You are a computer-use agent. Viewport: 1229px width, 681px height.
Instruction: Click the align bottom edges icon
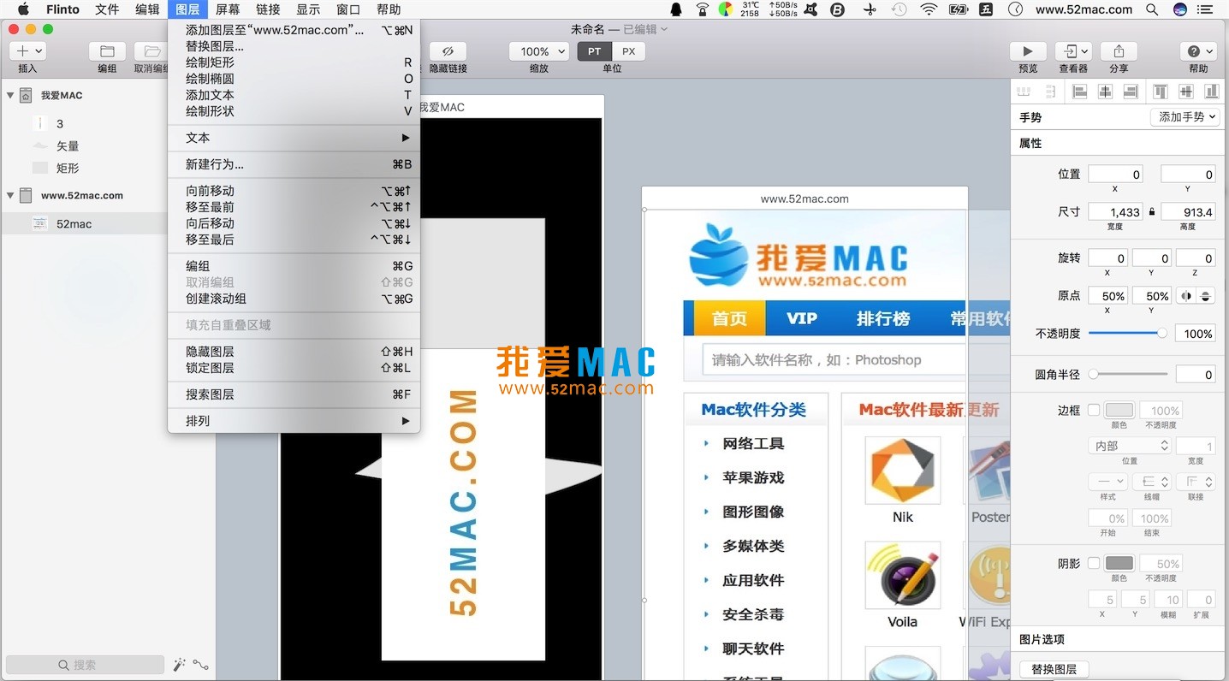click(x=1211, y=92)
